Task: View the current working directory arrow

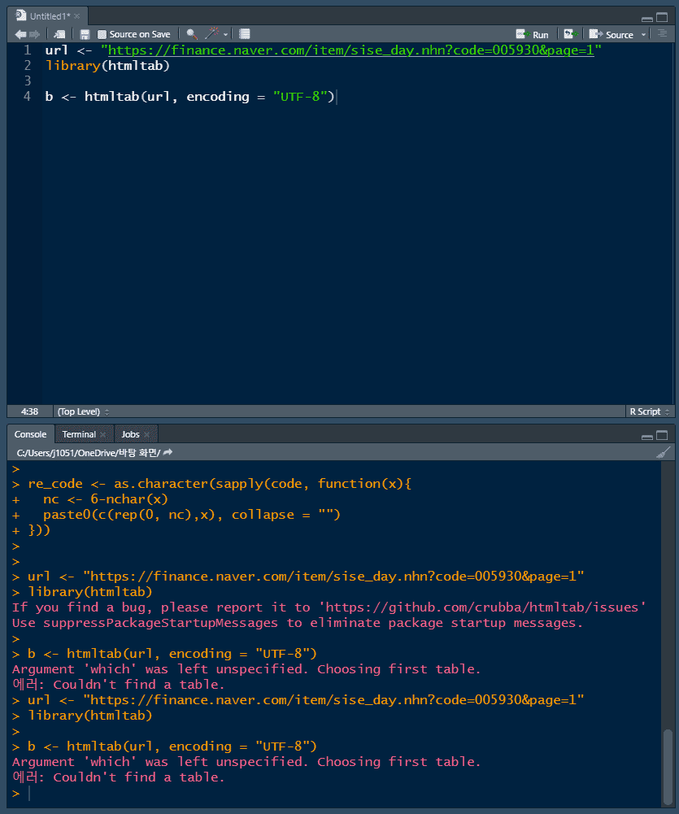Action: click(x=168, y=453)
